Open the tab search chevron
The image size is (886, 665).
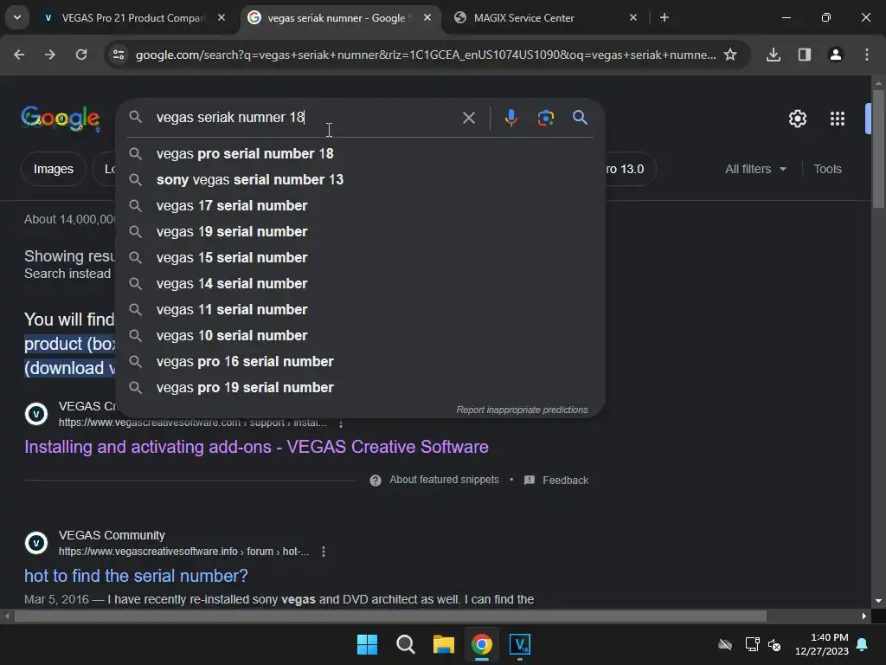tap(17, 17)
